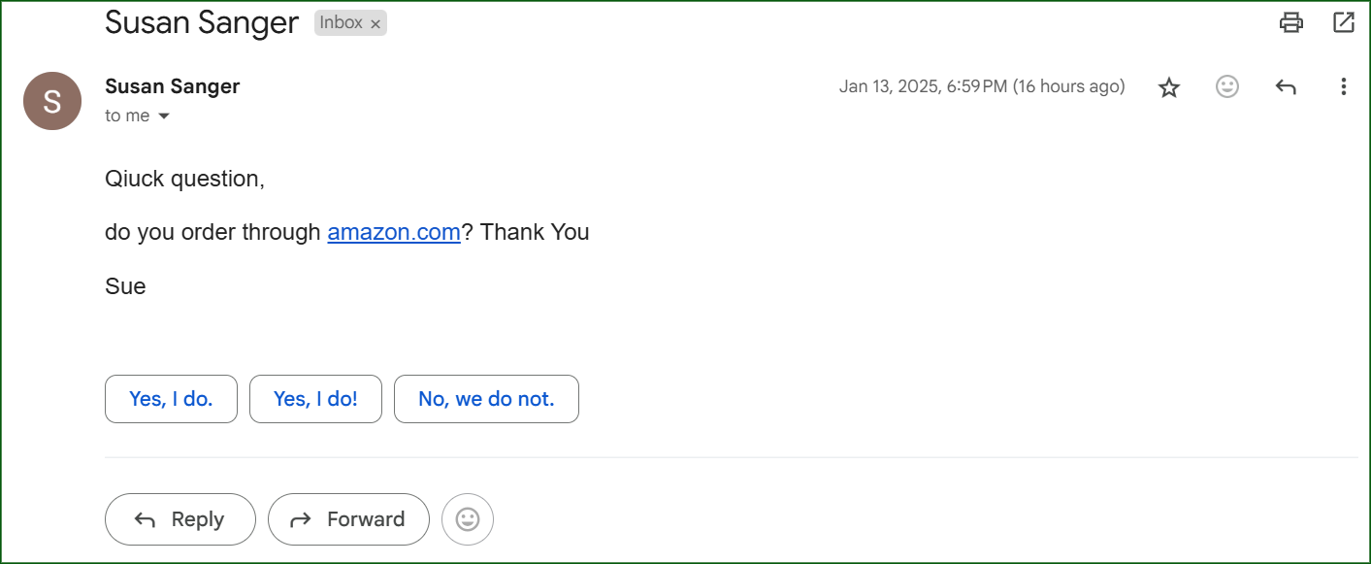1371x564 pixels.
Task: Expand the "to me" recipient details arrow
Action: [x=164, y=116]
